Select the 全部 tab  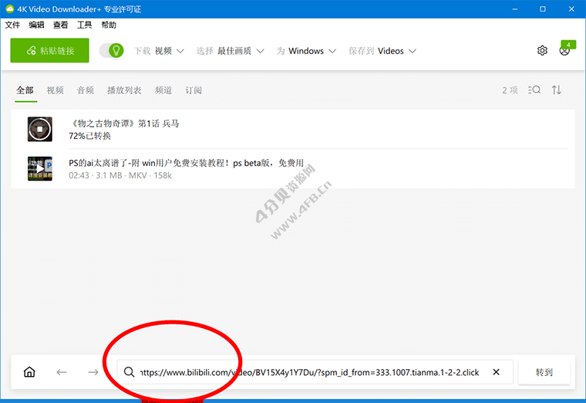[25, 90]
